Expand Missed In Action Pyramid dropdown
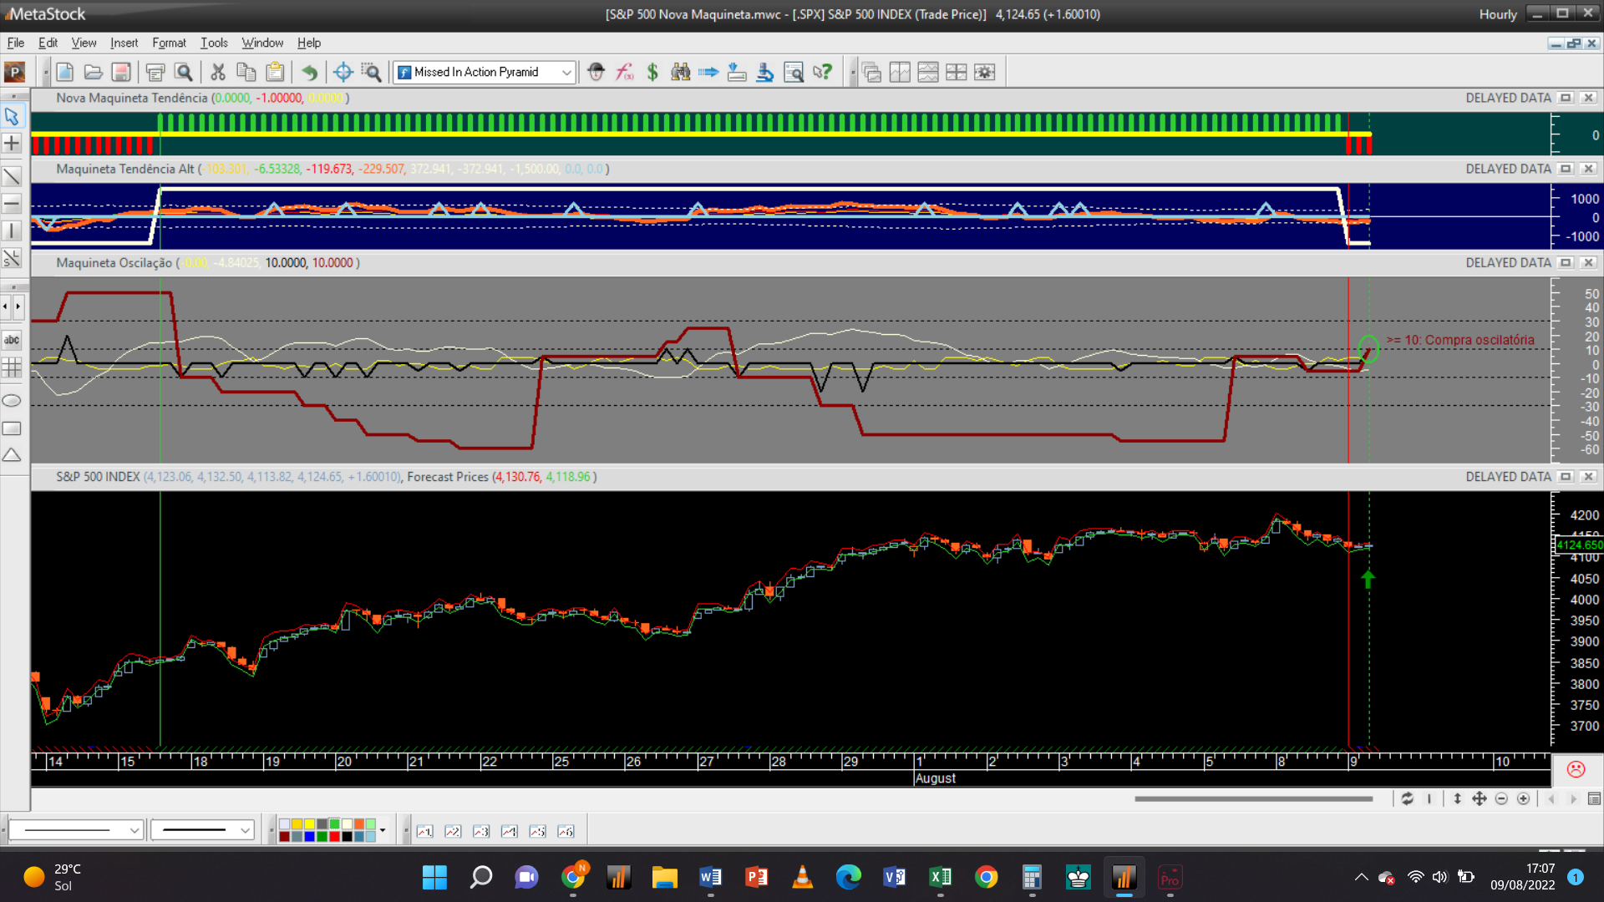The height and width of the screenshot is (902, 1604). [x=566, y=72]
